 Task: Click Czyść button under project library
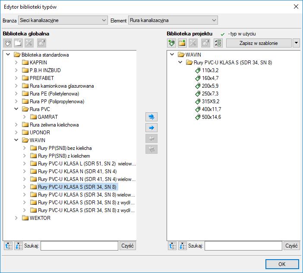[292, 246]
